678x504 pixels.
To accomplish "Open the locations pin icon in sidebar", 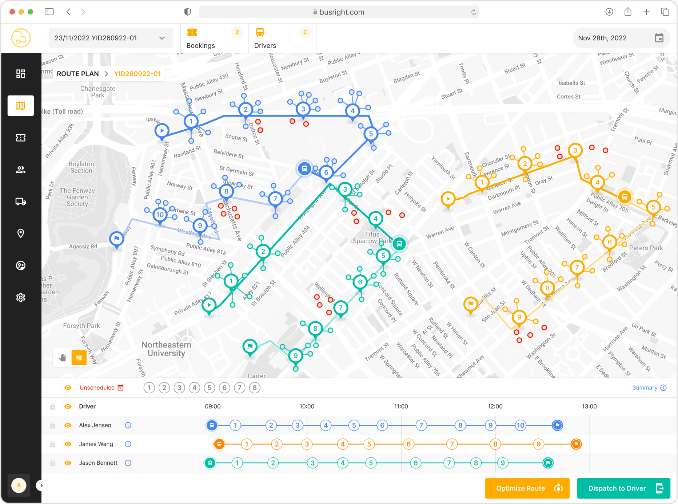I will (x=21, y=233).
